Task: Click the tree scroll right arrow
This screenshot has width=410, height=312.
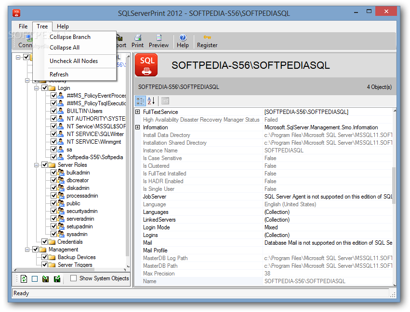Action: point(125,270)
